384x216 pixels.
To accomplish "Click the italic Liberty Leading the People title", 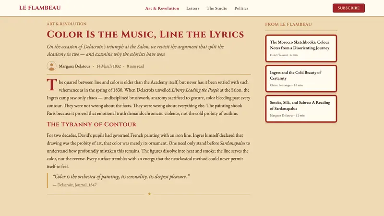I will click(195, 90).
